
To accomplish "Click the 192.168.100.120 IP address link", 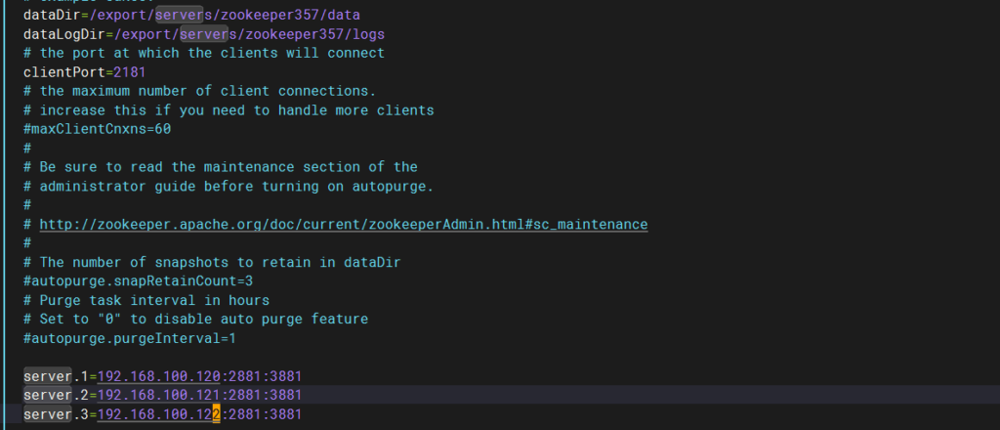I will click(159, 376).
